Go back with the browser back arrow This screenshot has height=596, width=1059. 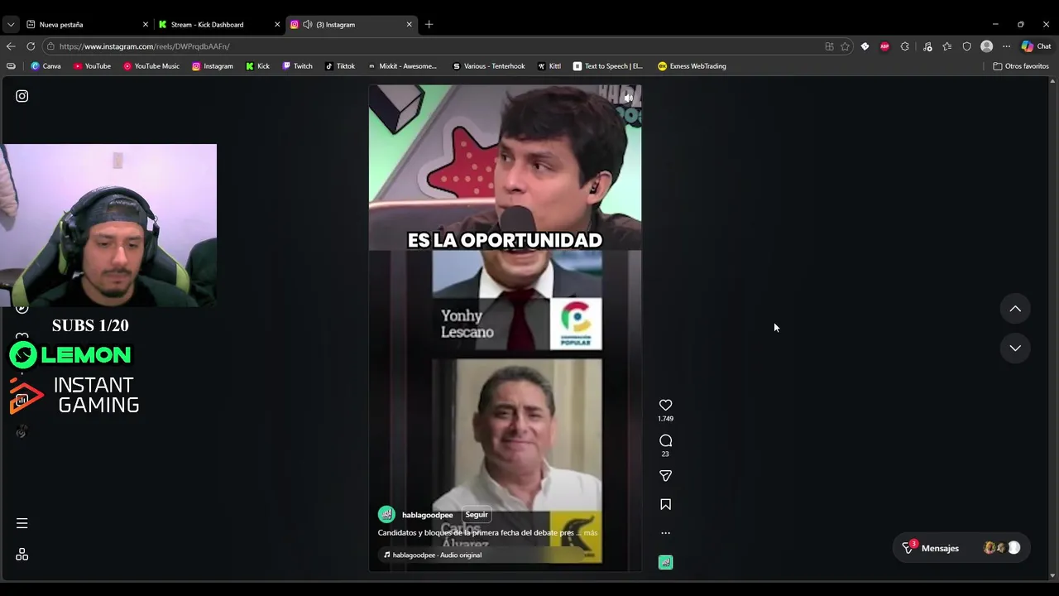point(11,46)
